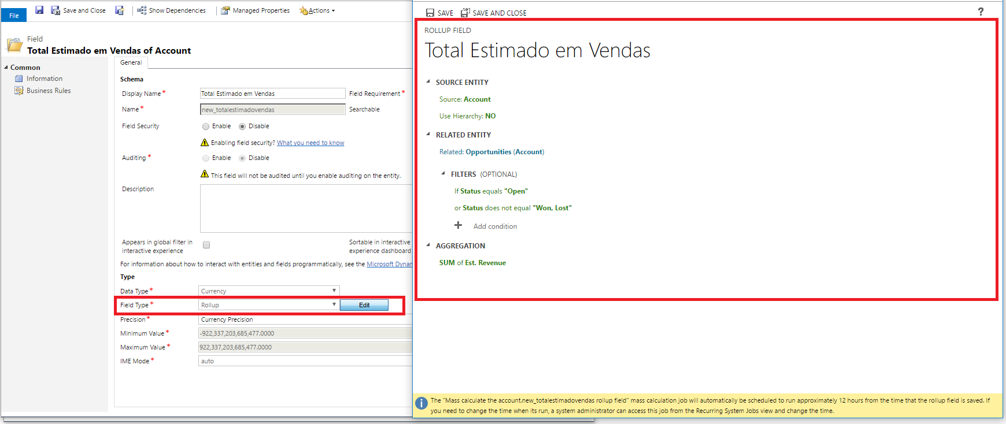Open the Actions menu
Image resolution: width=1006 pixels, height=424 pixels.
(317, 10)
